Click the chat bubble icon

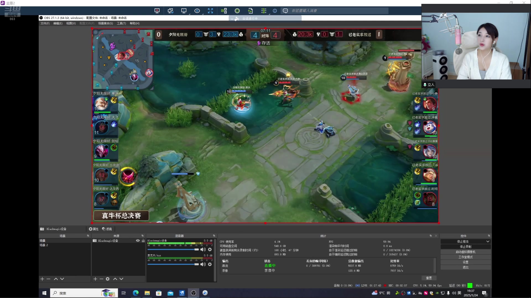pyautogui.click(x=285, y=11)
